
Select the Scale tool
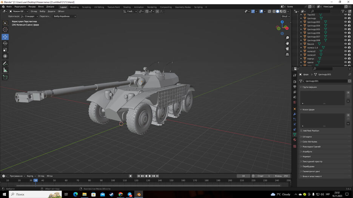tap(5, 50)
